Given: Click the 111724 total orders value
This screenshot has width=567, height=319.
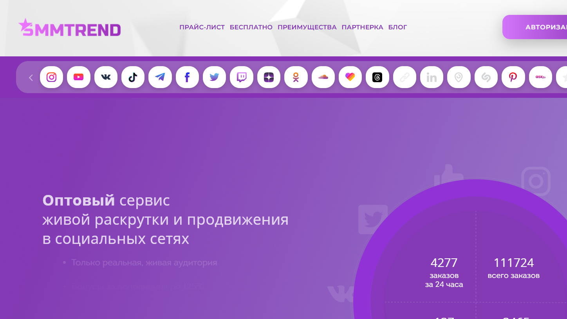Looking at the screenshot, I should (x=514, y=262).
